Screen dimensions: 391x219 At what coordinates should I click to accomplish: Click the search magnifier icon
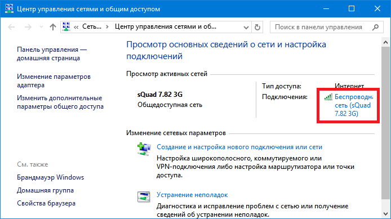[375, 27]
